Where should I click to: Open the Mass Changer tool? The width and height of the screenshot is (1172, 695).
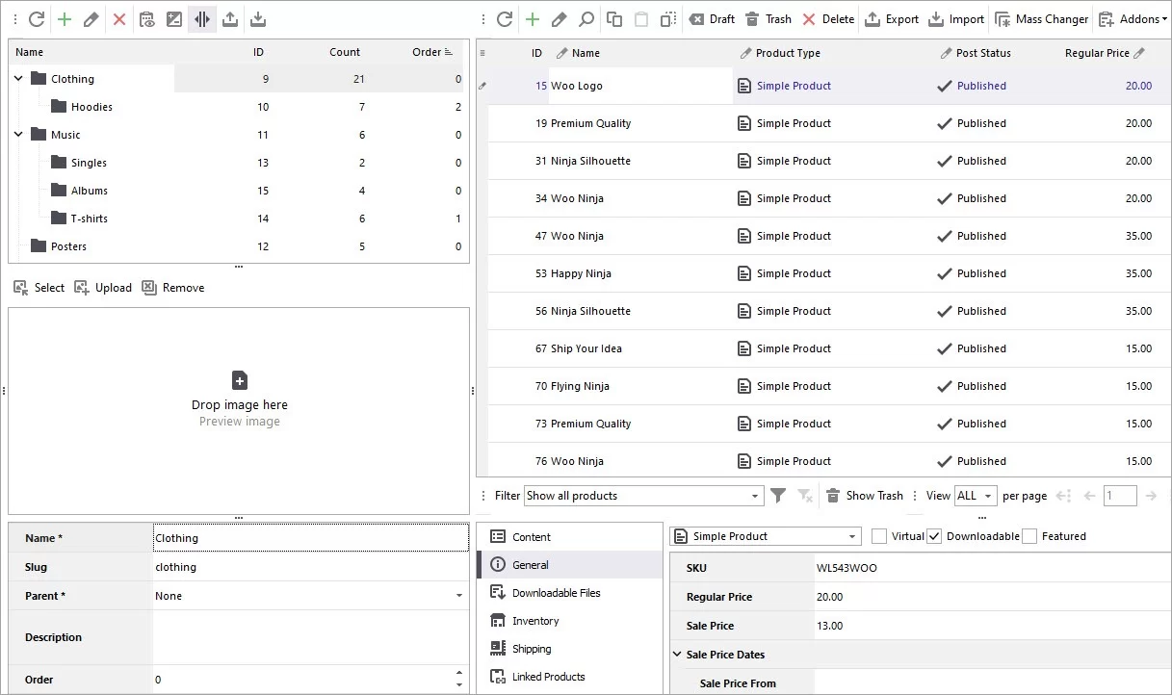(1041, 19)
